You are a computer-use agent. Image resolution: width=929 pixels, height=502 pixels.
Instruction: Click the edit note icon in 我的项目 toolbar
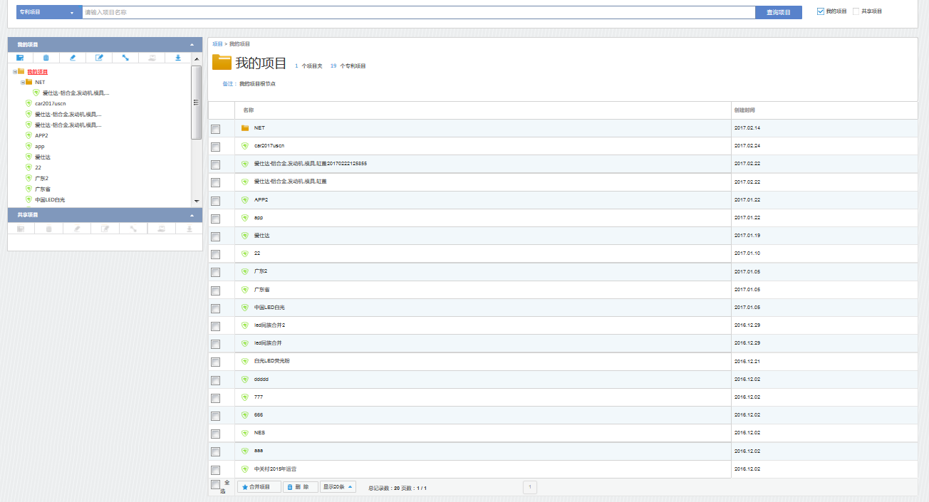(99, 58)
